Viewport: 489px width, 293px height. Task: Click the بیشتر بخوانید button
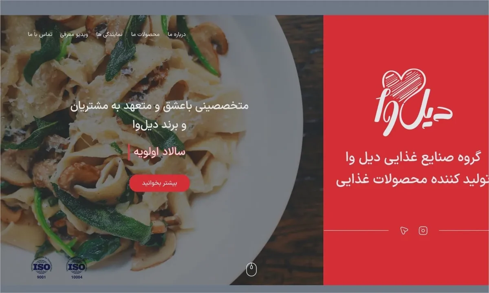[160, 183]
